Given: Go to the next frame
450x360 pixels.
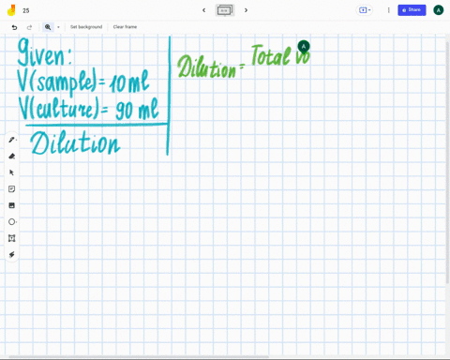Looking at the screenshot, I should point(246,10).
